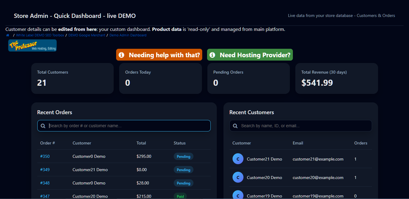Click the 'edited from here' link
Screen dimensions: 409x199
click(x=76, y=29)
